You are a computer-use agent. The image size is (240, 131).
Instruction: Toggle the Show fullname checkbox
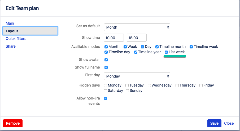tap(106, 67)
